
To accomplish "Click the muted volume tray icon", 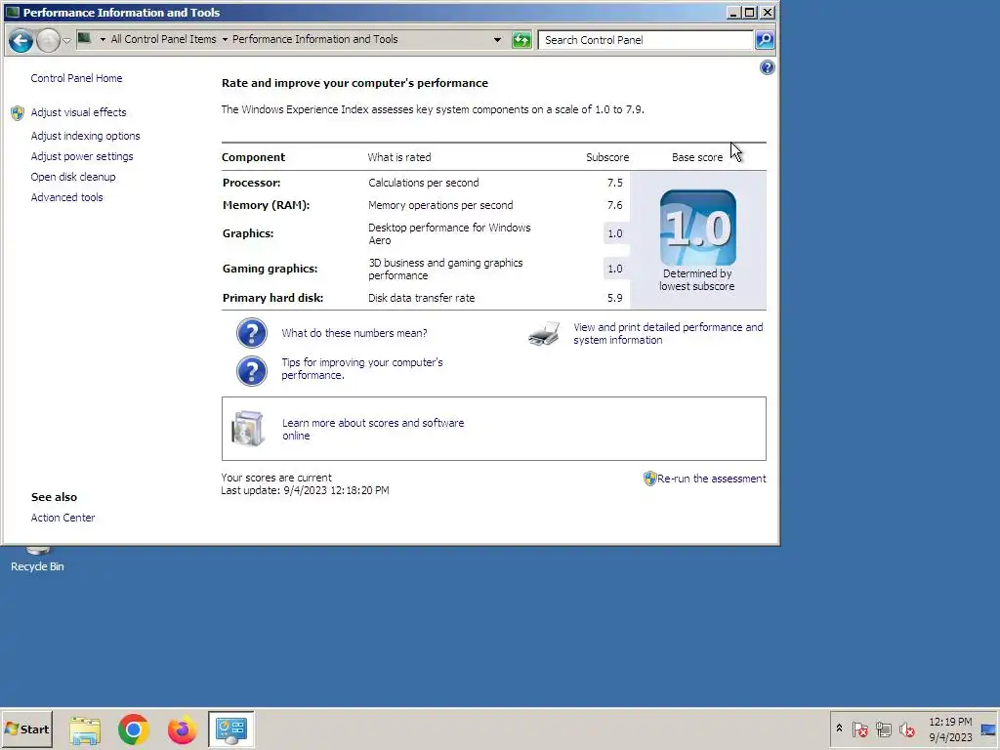I will pyautogui.click(x=907, y=729).
